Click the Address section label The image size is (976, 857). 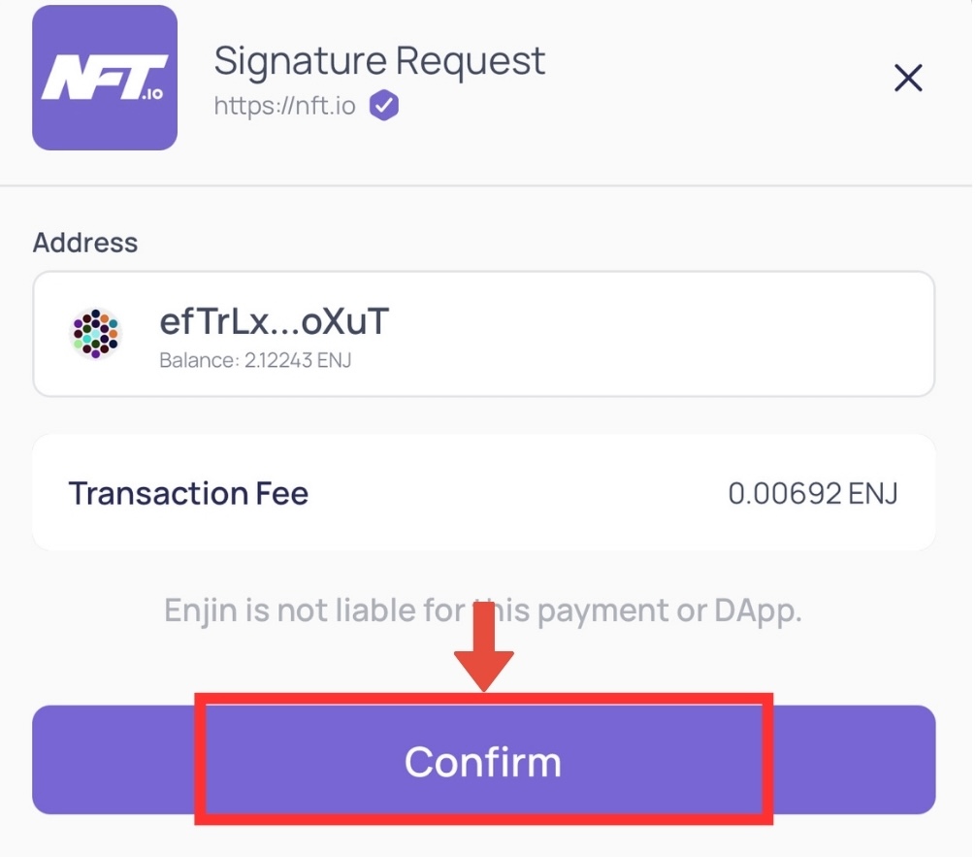pos(85,243)
